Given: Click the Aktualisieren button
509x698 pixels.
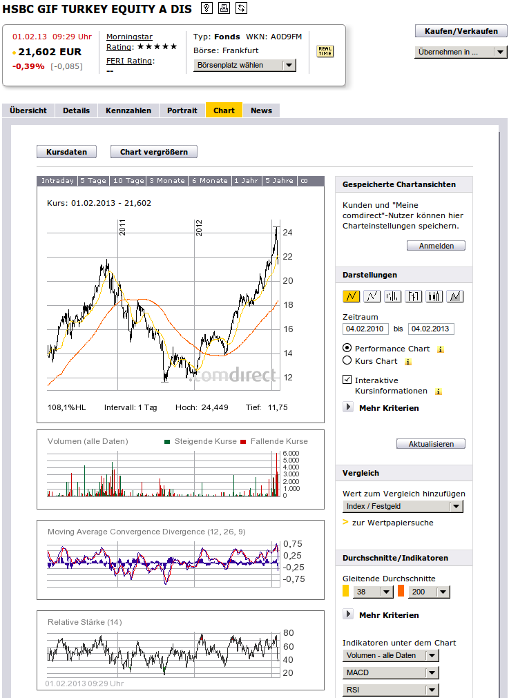Looking at the screenshot, I should [x=431, y=444].
